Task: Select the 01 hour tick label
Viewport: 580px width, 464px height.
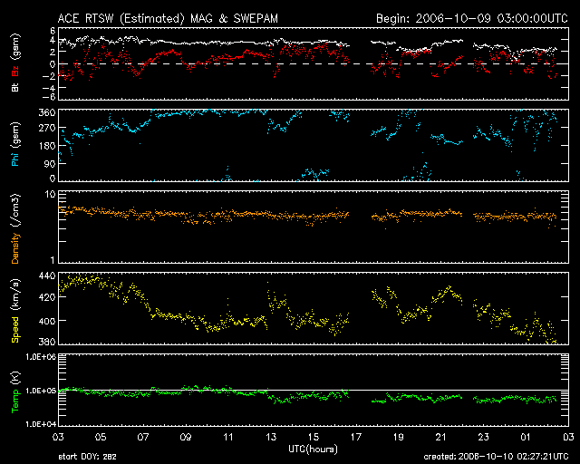Action: point(526,437)
